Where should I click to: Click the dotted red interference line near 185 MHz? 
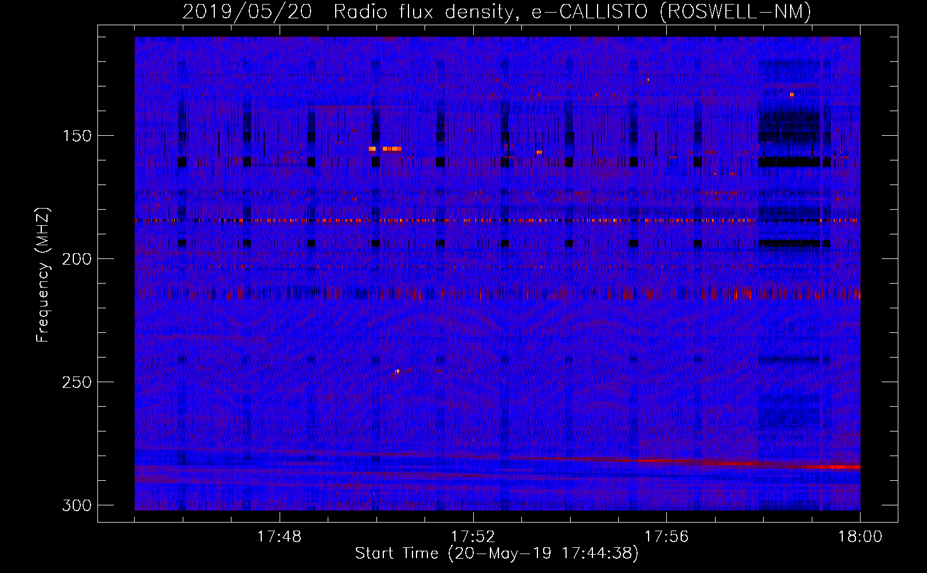(497, 220)
